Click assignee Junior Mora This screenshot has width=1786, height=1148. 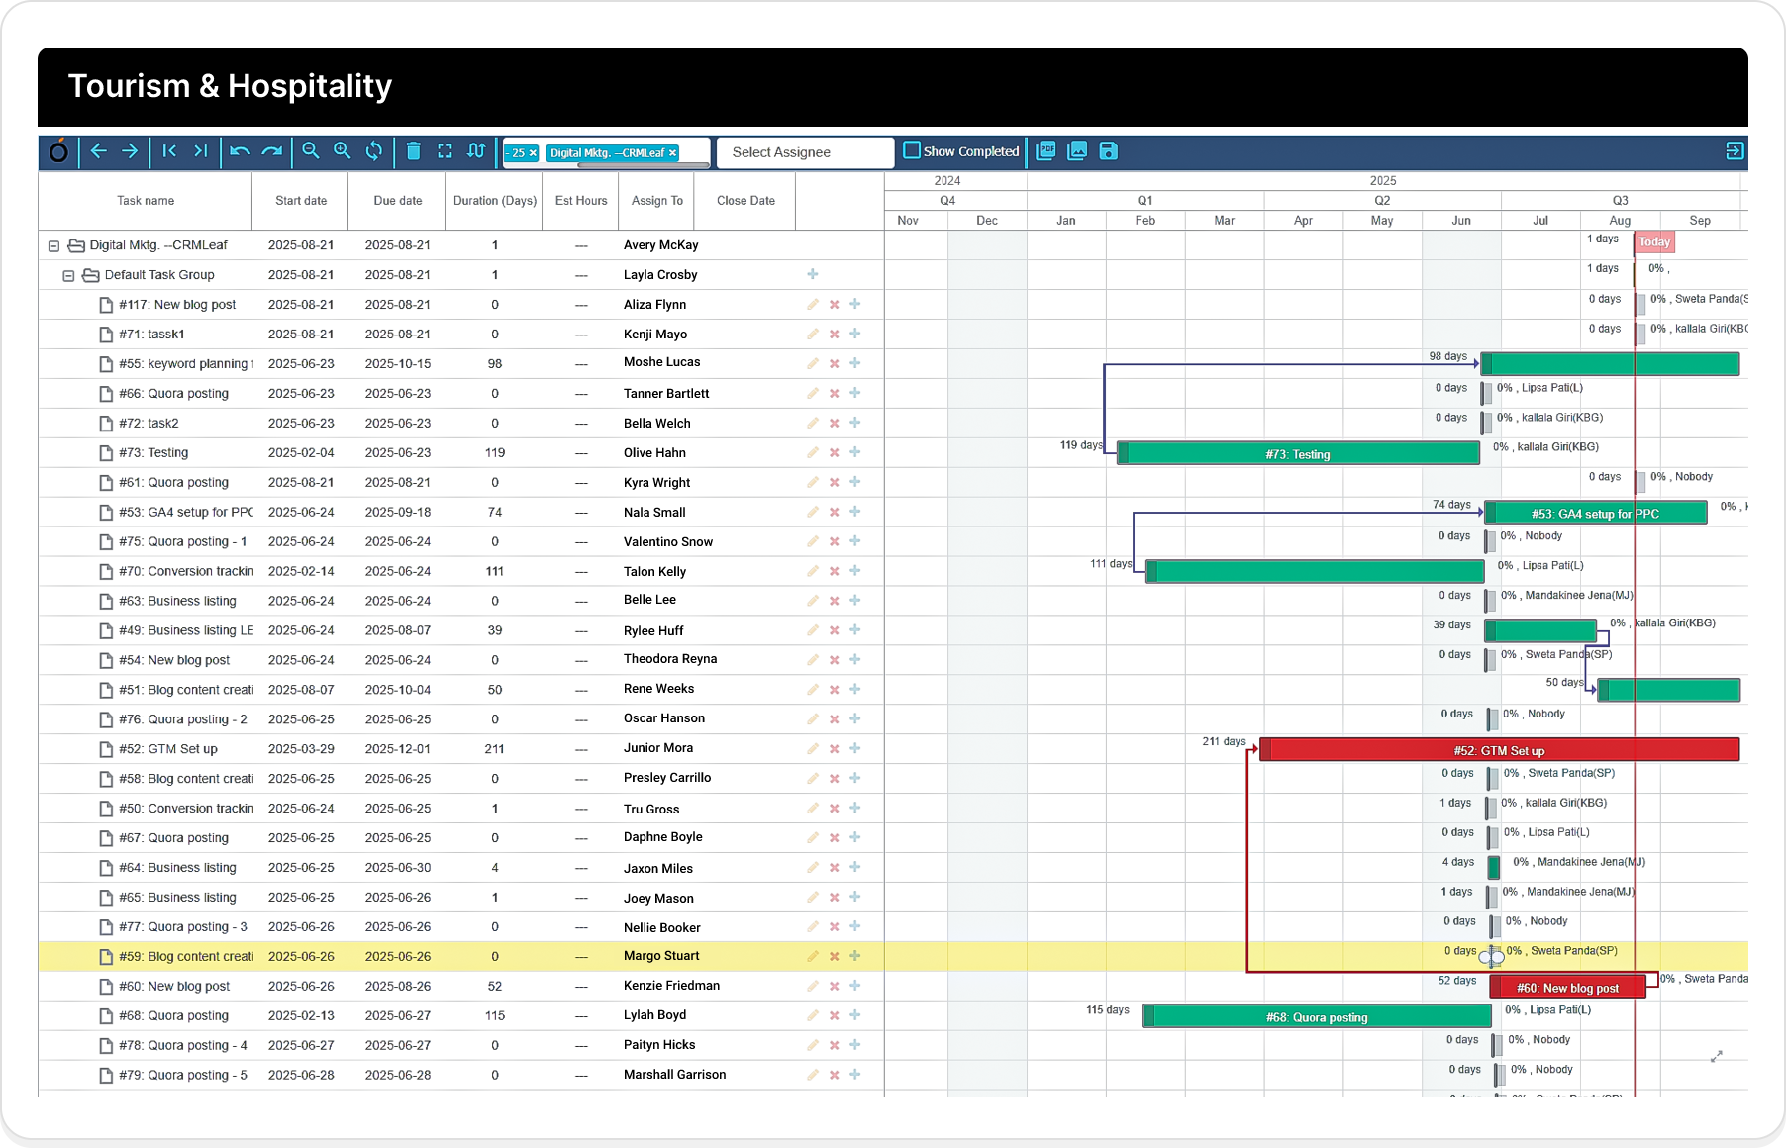pos(658,748)
